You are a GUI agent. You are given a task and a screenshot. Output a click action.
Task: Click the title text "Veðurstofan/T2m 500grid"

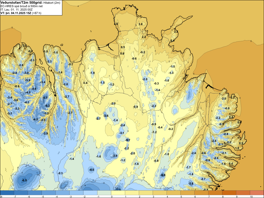22,2
